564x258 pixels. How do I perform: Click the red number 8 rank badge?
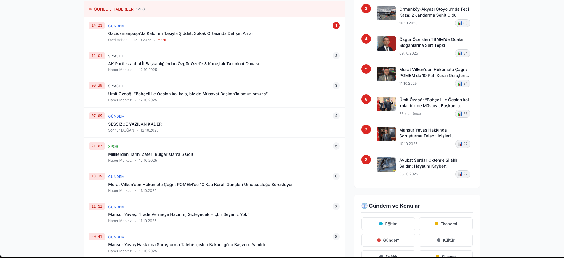(366, 160)
